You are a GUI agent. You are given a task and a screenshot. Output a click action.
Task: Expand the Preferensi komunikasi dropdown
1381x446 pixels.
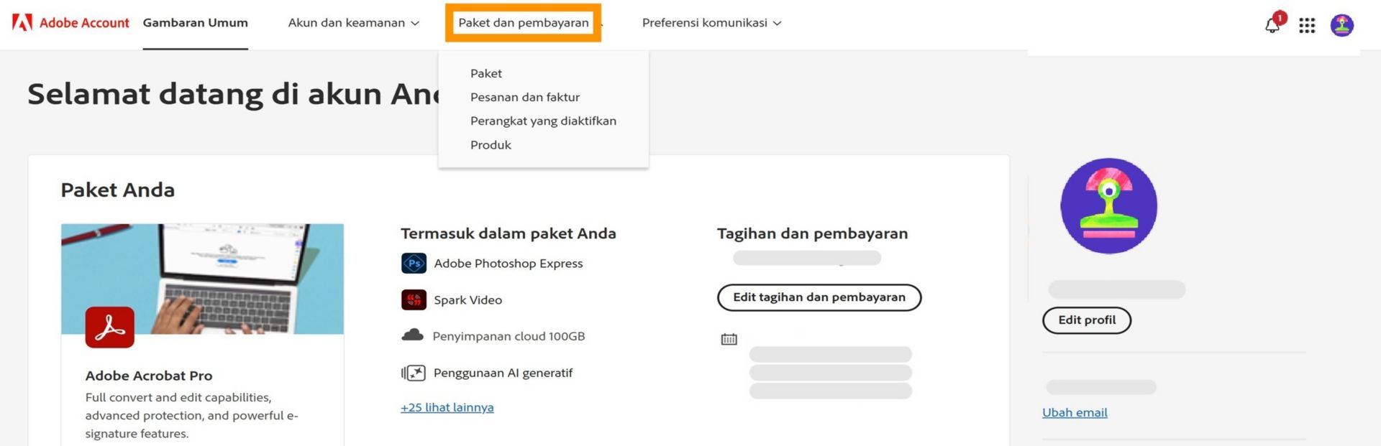click(x=711, y=23)
